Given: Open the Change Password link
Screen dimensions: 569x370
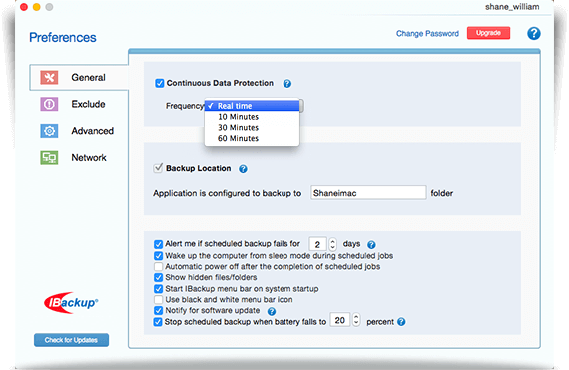Looking at the screenshot, I should 427,33.
